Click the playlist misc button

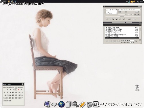(x=118, y=41)
